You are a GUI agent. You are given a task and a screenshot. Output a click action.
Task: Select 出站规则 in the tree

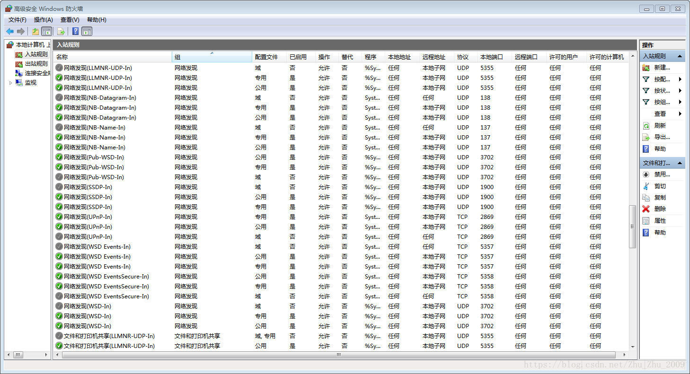point(36,64)
